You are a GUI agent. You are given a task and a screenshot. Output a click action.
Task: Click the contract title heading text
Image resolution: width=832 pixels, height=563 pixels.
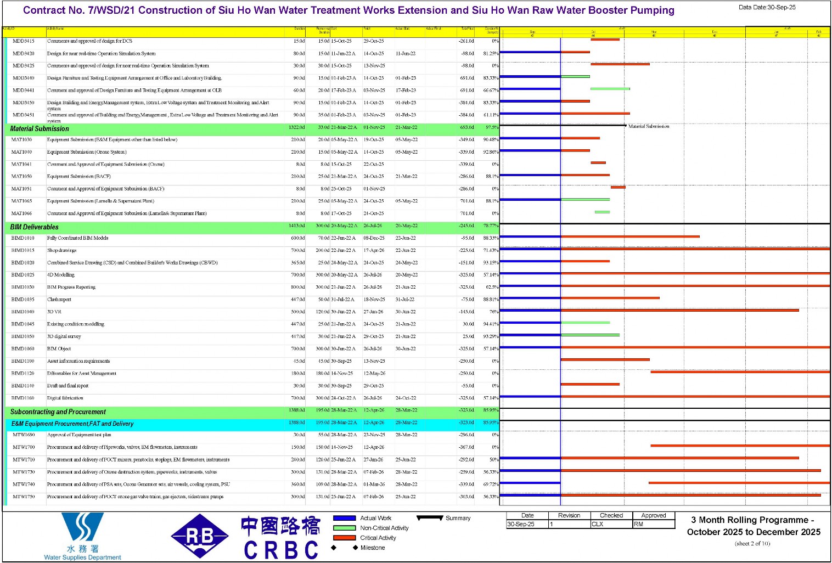coord(348,10)
